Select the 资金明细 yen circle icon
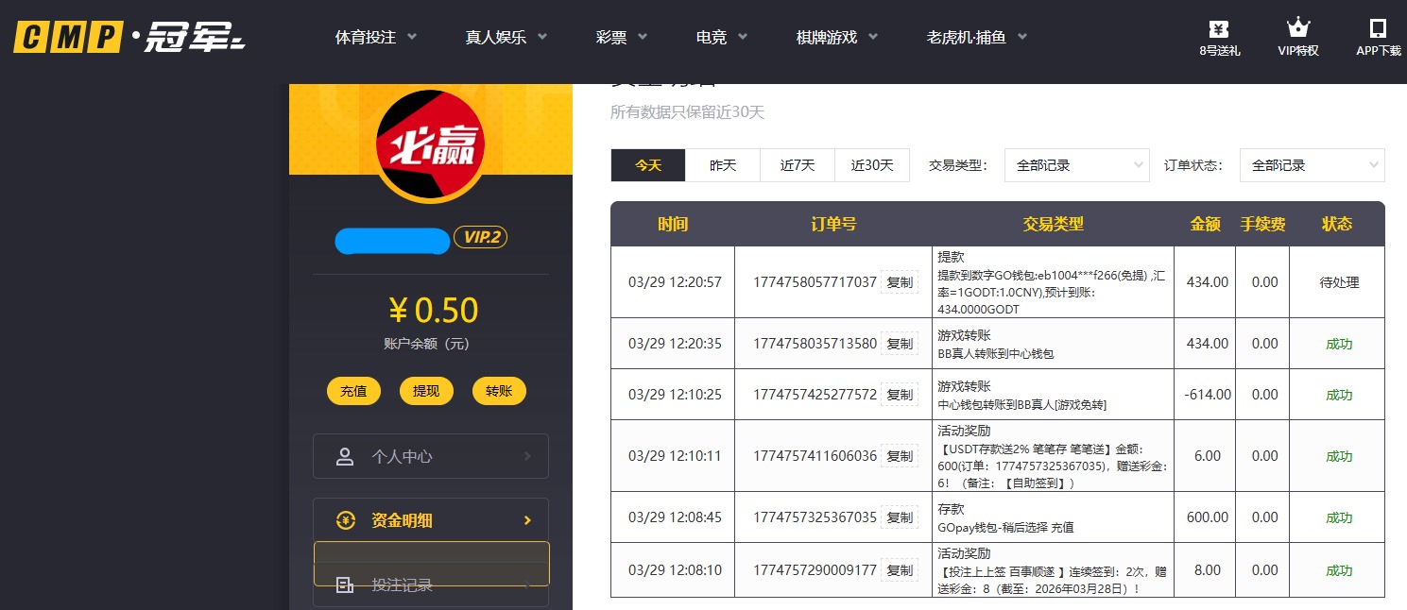1407x610 pixels. pyautogui.click(x=345, y=519)
